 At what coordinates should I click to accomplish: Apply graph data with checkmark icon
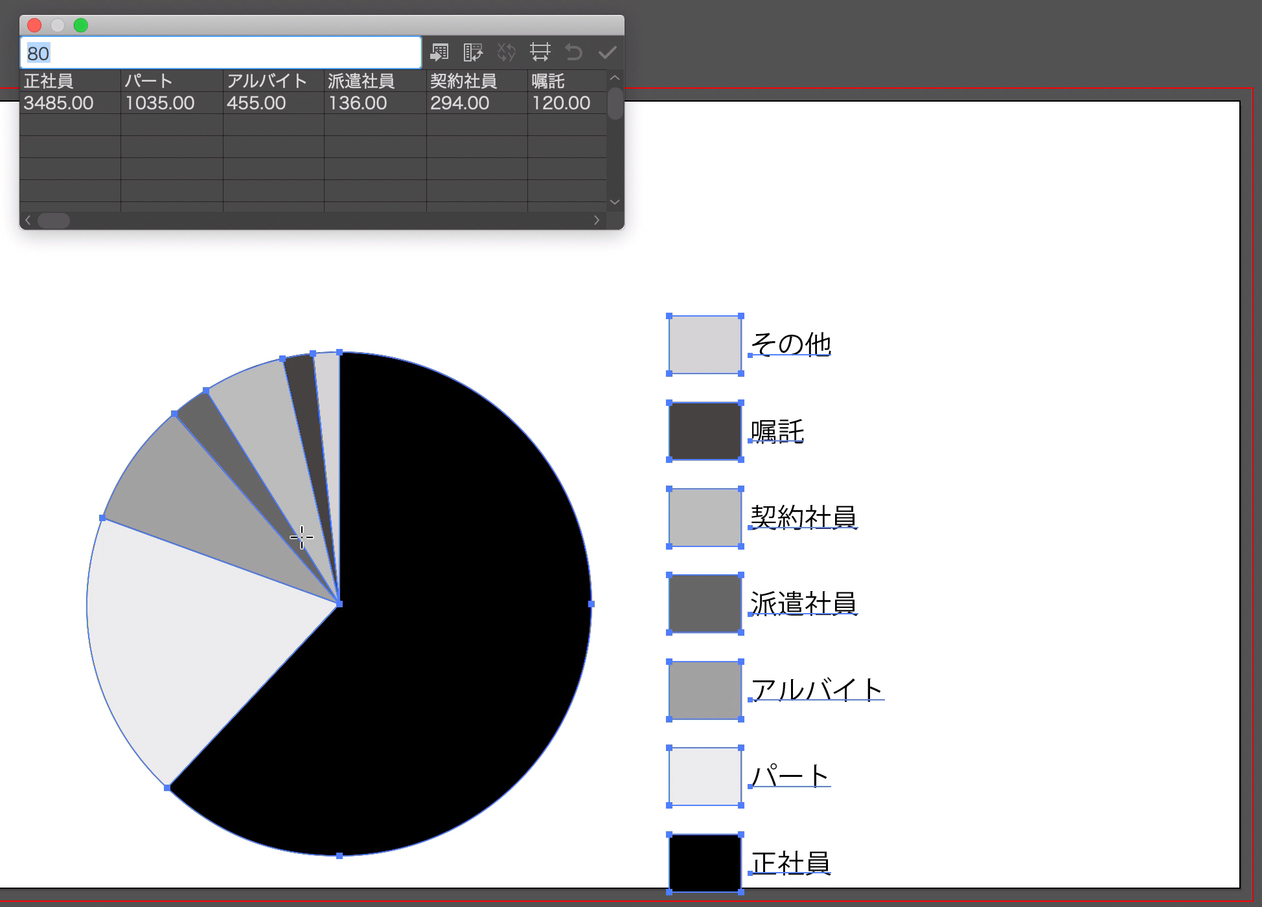[x=607, y=52]
